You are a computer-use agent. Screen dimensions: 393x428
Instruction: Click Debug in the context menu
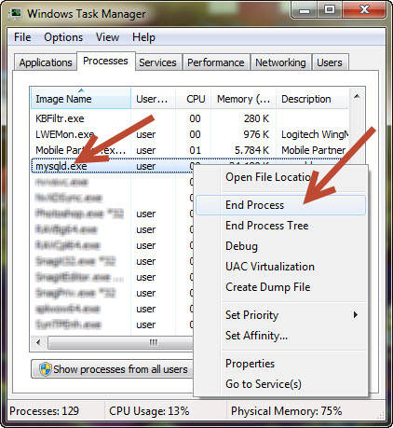pos(281,246)
